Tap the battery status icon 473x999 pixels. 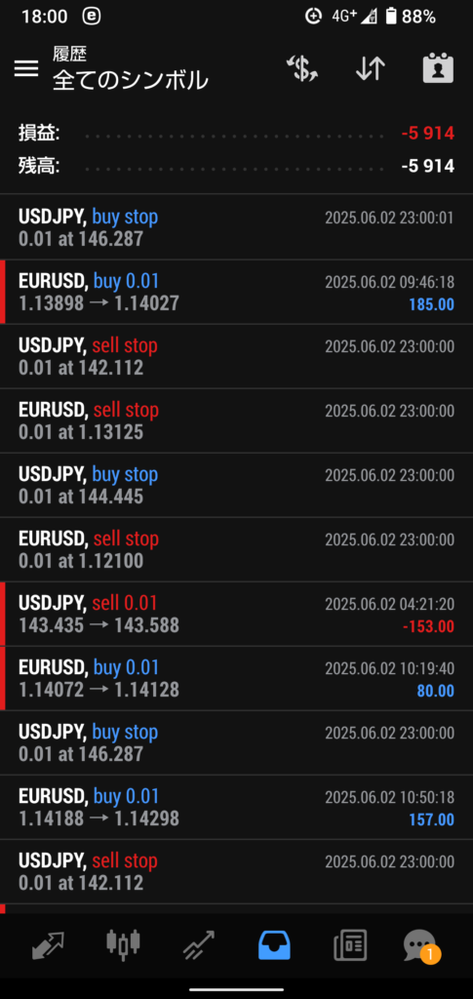[x=391, y=17]
